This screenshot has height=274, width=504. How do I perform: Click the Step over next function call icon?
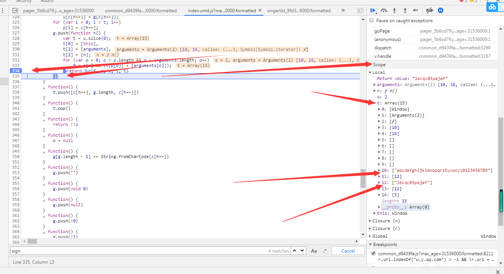[384, 10]
